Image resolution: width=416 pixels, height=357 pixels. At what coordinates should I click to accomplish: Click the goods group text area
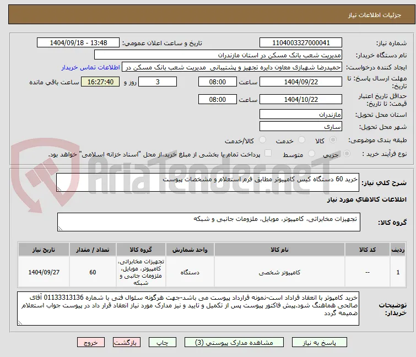pos(209,222)
